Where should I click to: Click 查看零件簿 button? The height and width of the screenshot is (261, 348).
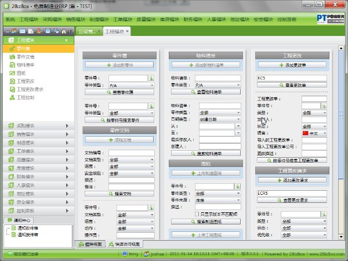click(119, 92)
